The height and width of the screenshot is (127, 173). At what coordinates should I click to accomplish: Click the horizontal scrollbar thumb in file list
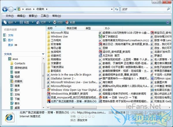point(73,107)
